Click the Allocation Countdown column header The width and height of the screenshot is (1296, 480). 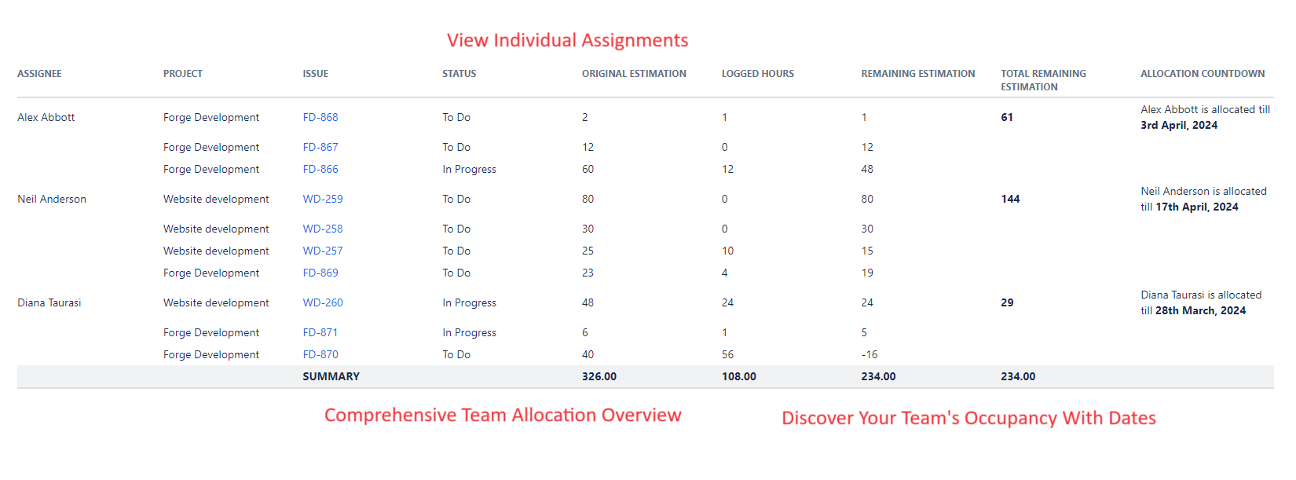point(1202,74)
